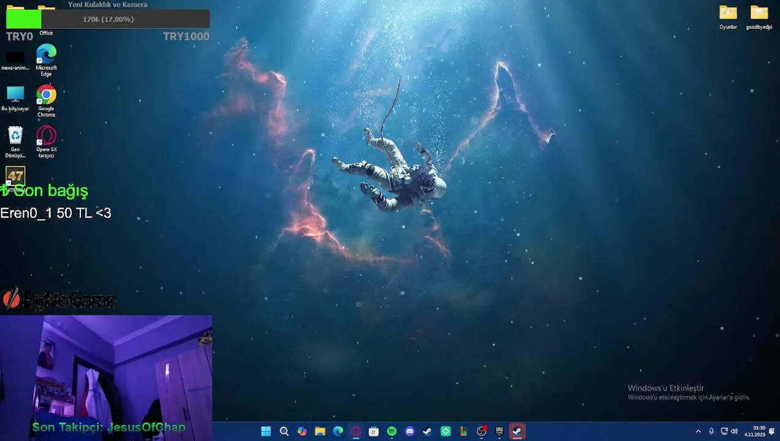
Task: Open the Windows Start menu
Action: [266, 431]
